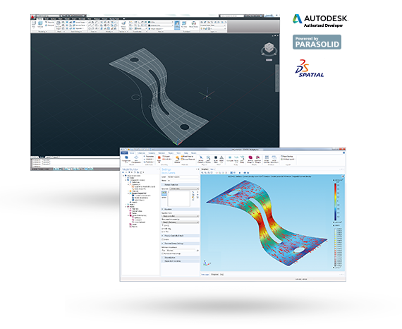Switch to the Home tab in the AutoCAD ribbon
This screenshot has width=402, height=329.
point(39,19)
